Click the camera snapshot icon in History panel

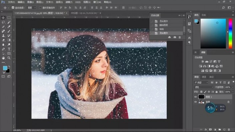click(x=175, y=37)
